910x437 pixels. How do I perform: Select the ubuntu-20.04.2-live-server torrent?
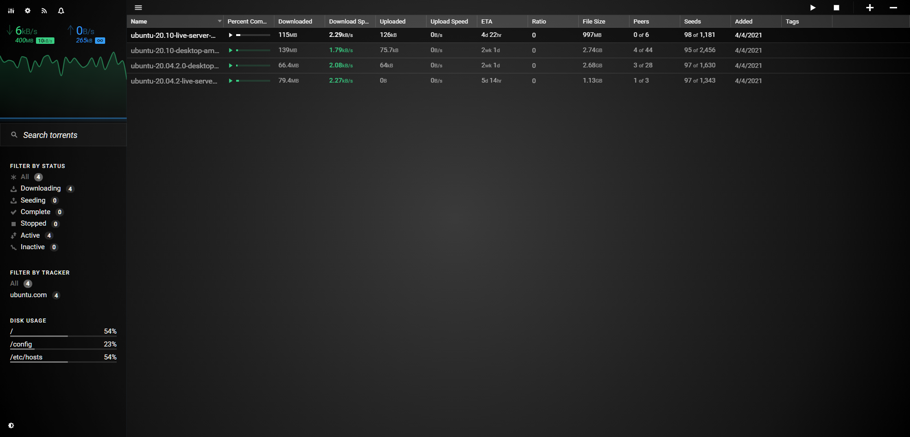pos(174,81)
